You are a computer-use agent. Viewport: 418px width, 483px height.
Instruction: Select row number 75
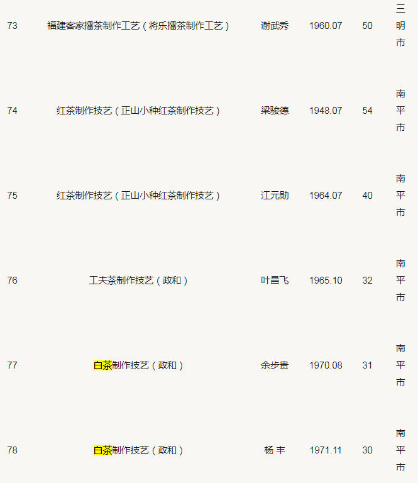click(x=13, y=196)
